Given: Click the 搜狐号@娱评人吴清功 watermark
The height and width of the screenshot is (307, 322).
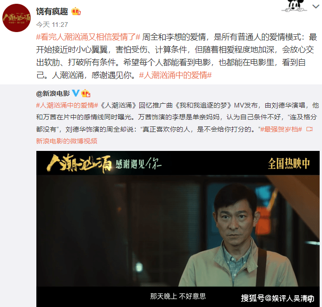Looking at the screenshot, I should [278, 298].
